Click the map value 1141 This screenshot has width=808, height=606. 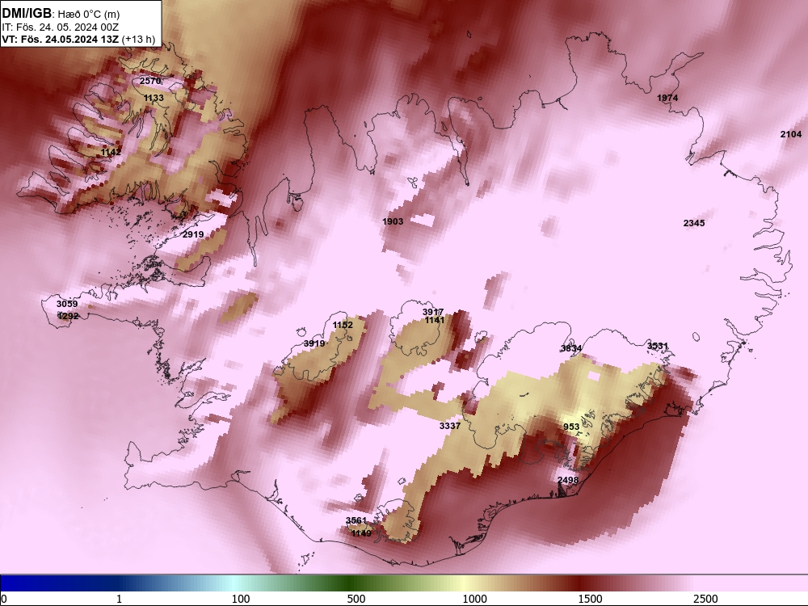435,320
